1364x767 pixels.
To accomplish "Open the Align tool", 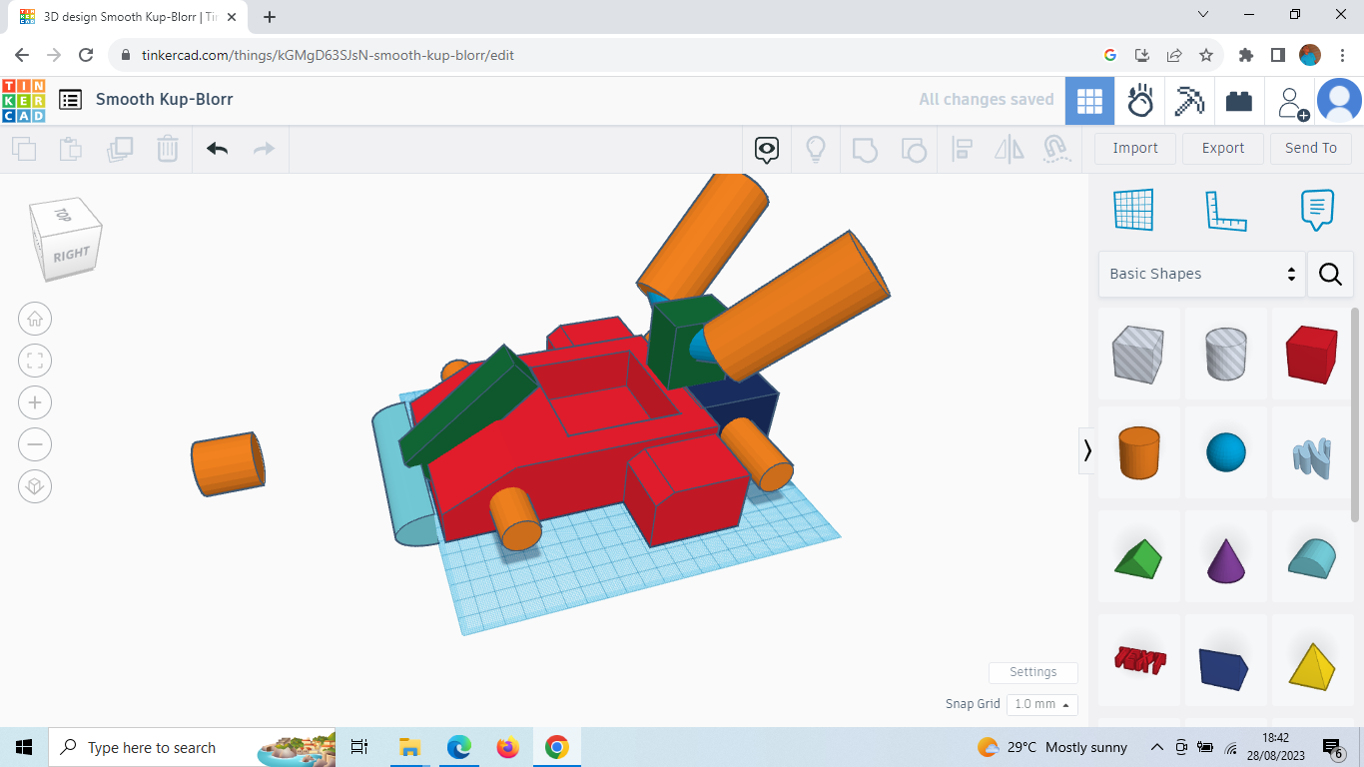I will pyautogui.click(x=962, y=148).
